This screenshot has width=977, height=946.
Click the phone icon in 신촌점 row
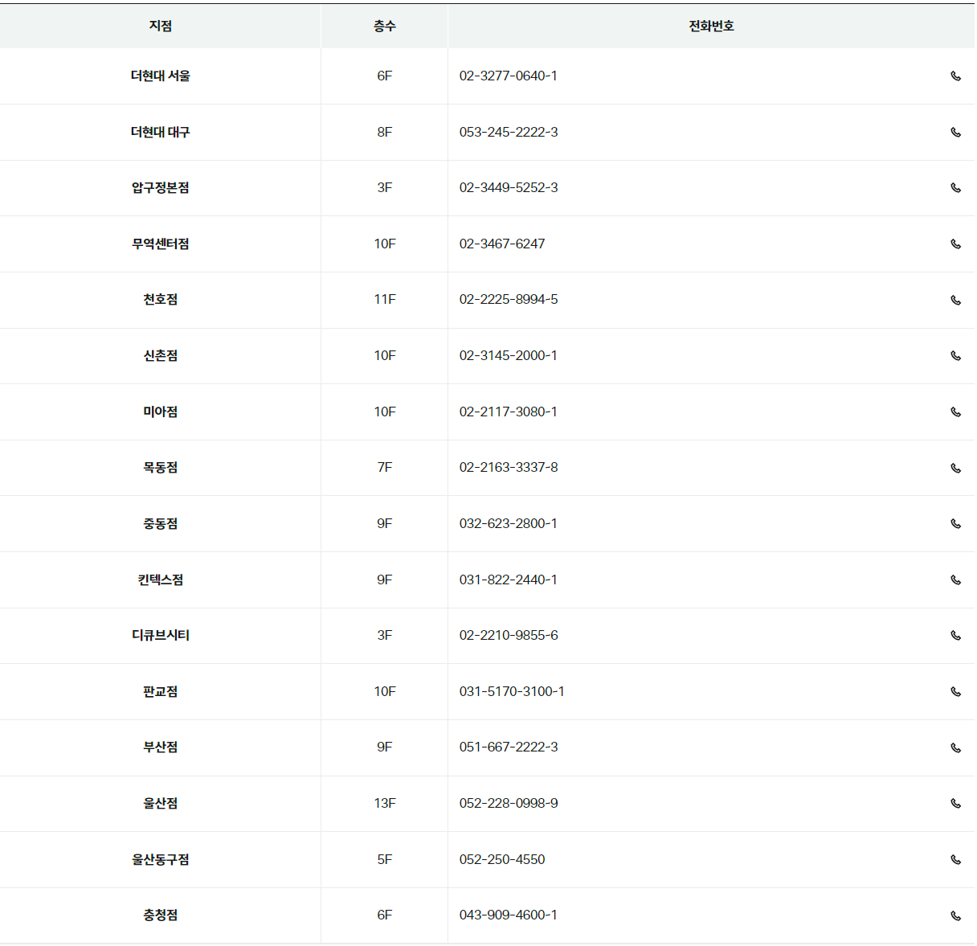pos(955,356)
